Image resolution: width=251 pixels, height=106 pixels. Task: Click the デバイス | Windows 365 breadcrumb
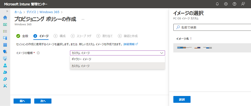click(43, 12)
